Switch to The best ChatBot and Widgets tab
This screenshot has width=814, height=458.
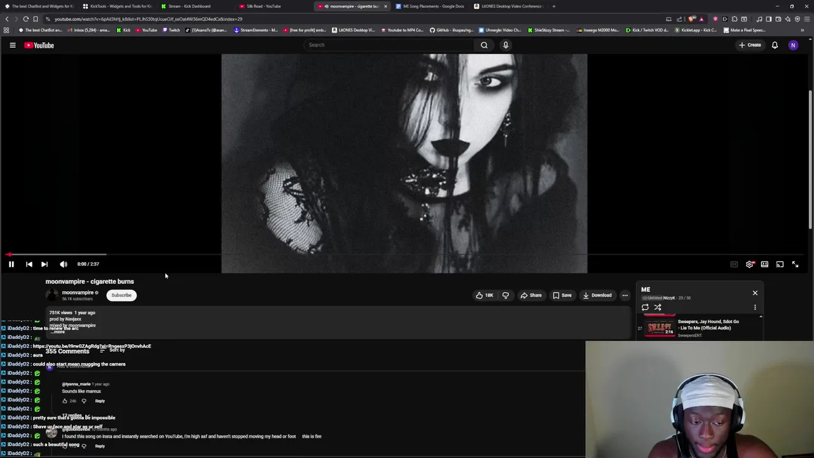(39, 6)
